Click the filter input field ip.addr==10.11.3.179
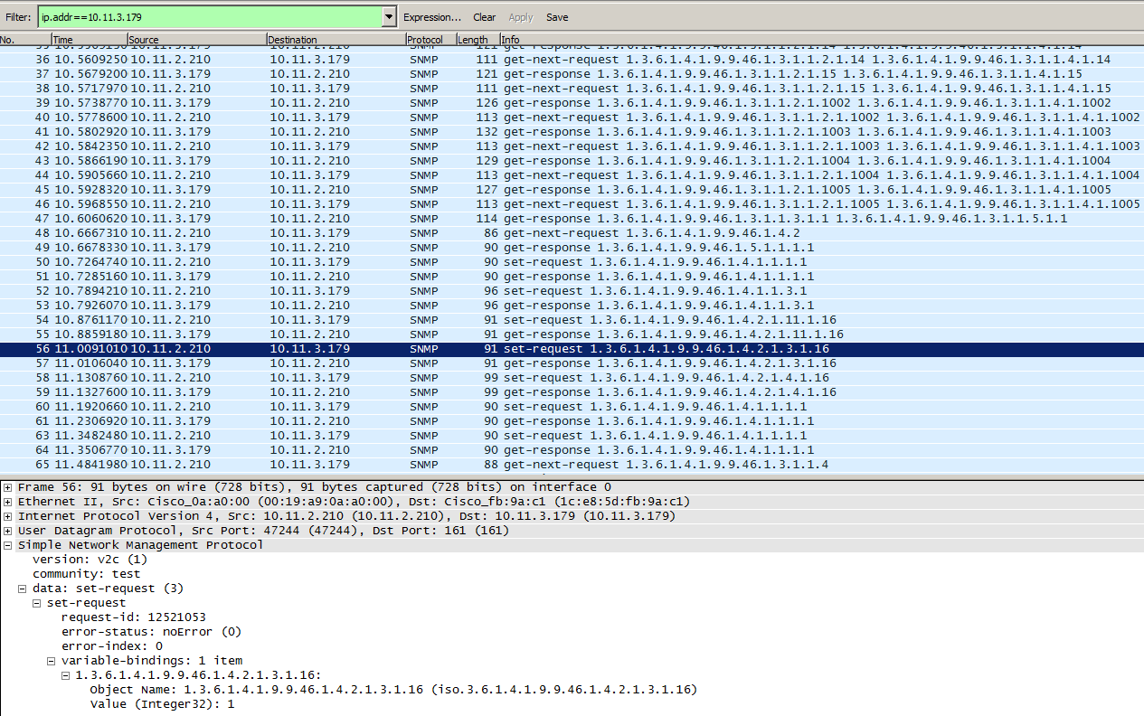1144x716 pixels. point(210,16)
